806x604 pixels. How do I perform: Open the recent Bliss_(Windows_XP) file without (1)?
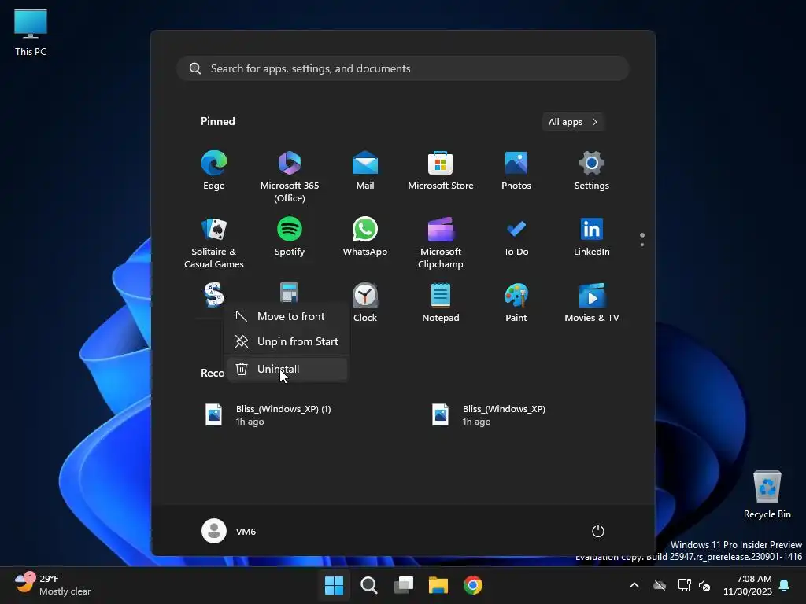coord(490,415)
